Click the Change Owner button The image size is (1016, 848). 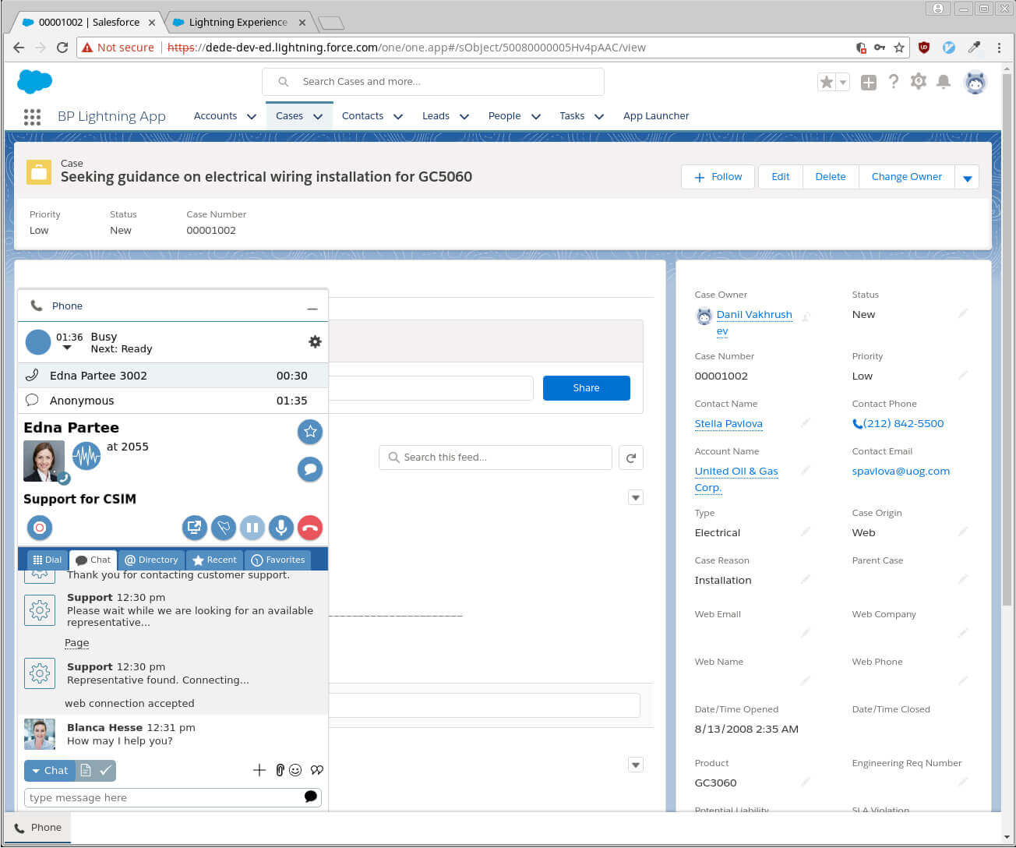pyautogui.click(x=906, y=177)
